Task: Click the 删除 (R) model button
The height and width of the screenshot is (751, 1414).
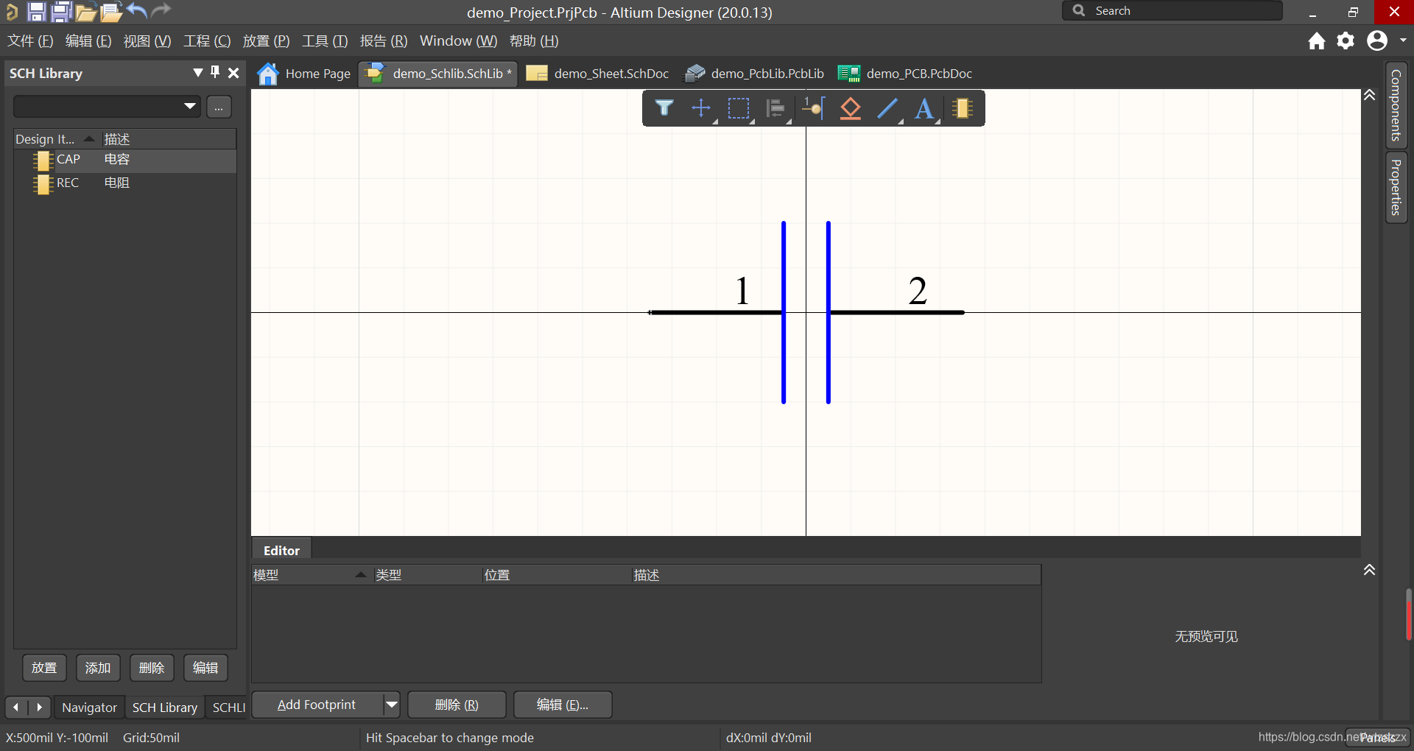Action: (457, 705)
